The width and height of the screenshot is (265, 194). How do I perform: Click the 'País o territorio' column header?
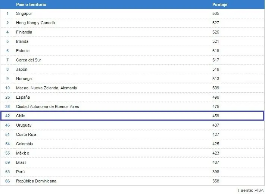point(31,4)
